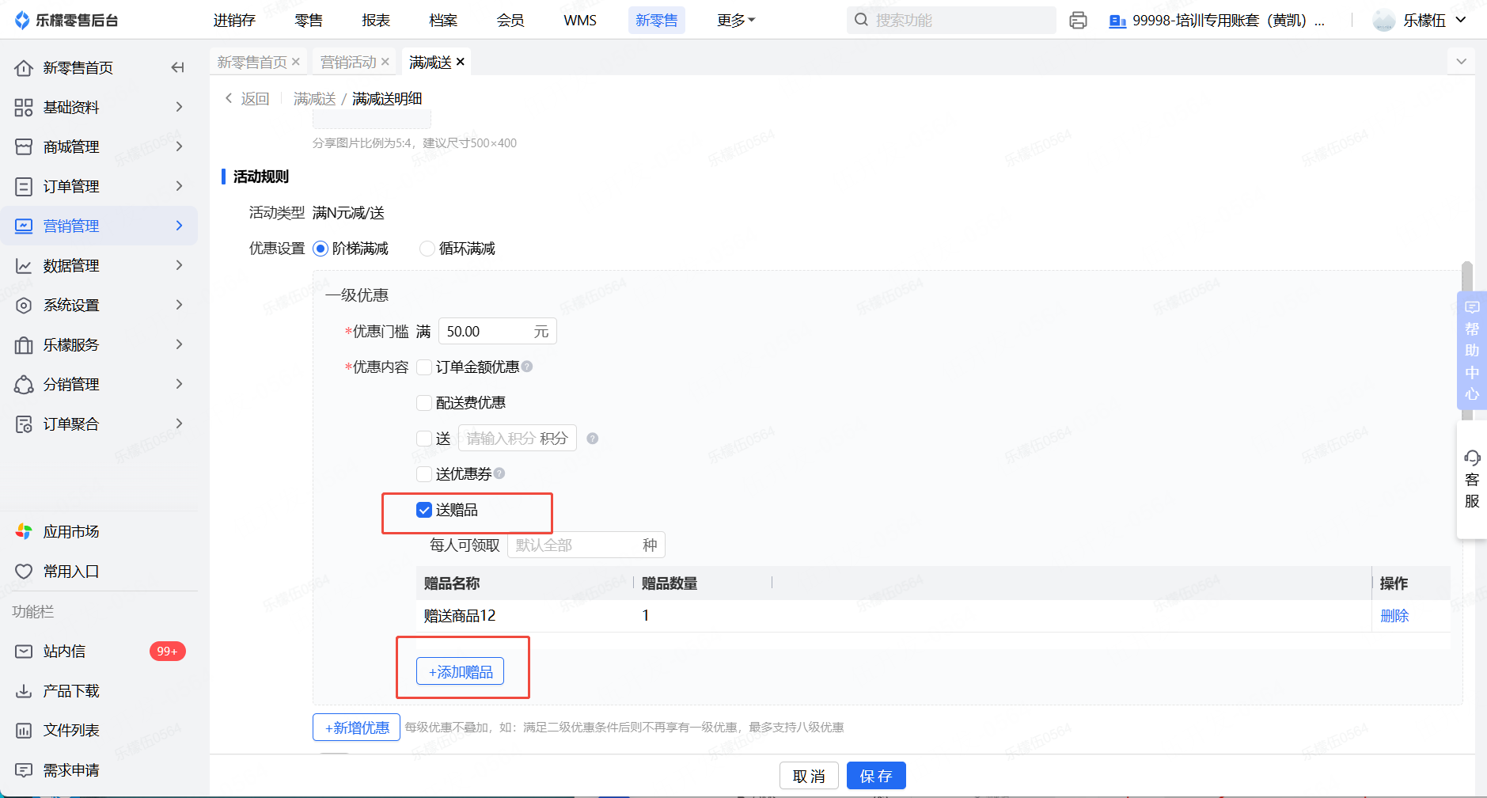Open help for 订单金额优惠 question icon

(x=527, y=367)
